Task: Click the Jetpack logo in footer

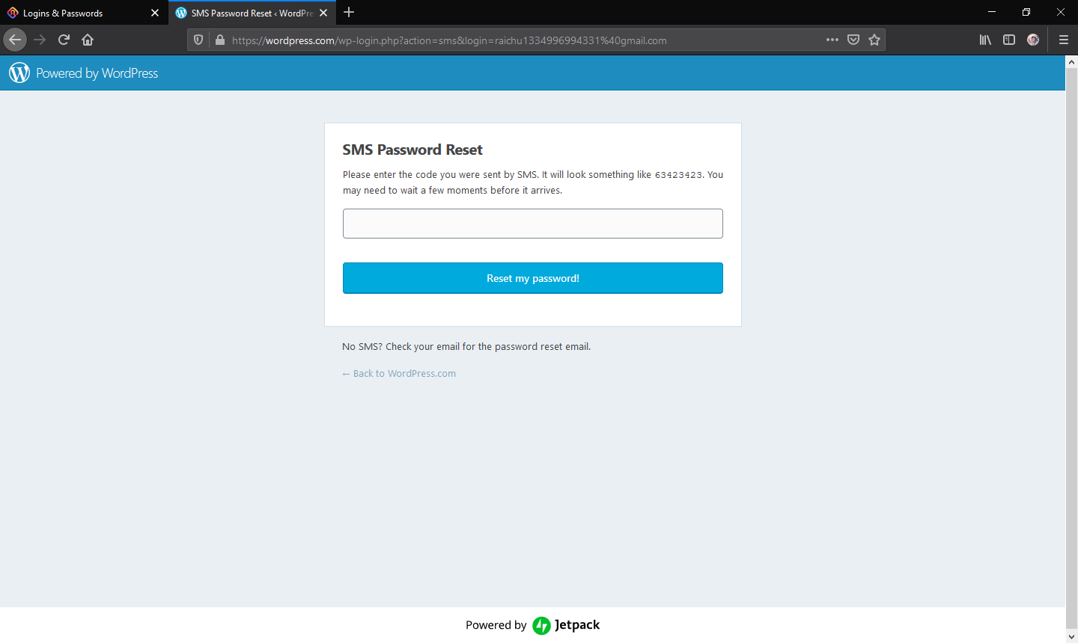Action: click(x=566, y=625)
